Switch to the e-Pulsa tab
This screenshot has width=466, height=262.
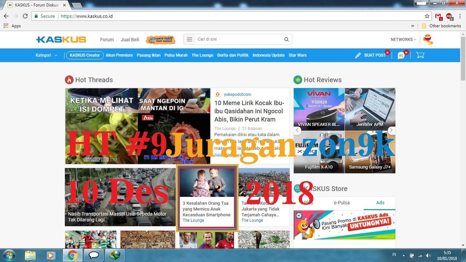click(343, 203)
